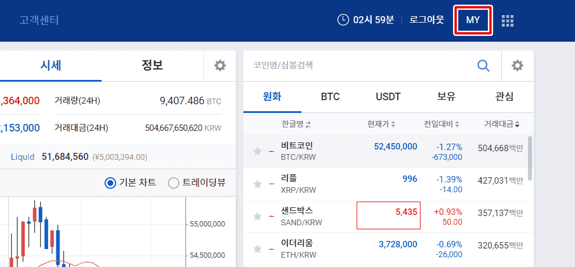Click the 로그아웃 link
Screen dimensions: 575x267
[x=426, y=20]
